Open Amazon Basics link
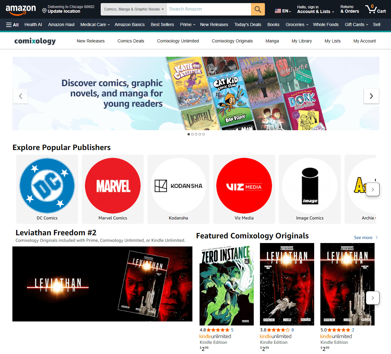Image resolution: width=391 pixels, height=354 pixels. [130, 25]
